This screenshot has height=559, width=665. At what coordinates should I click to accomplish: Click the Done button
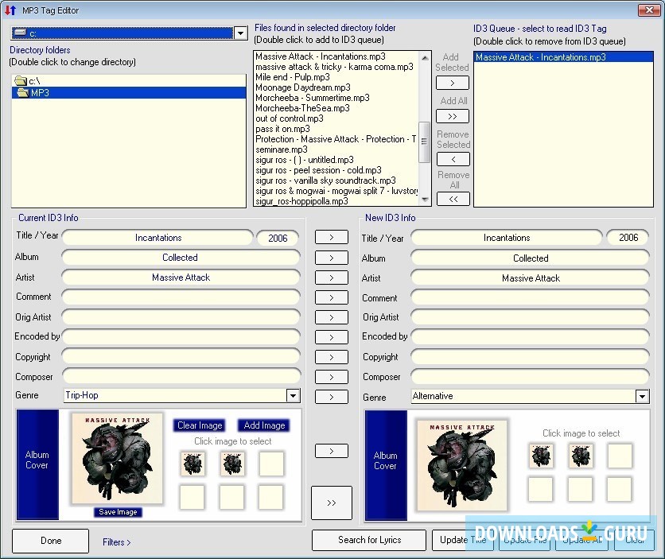click(50, 541)
